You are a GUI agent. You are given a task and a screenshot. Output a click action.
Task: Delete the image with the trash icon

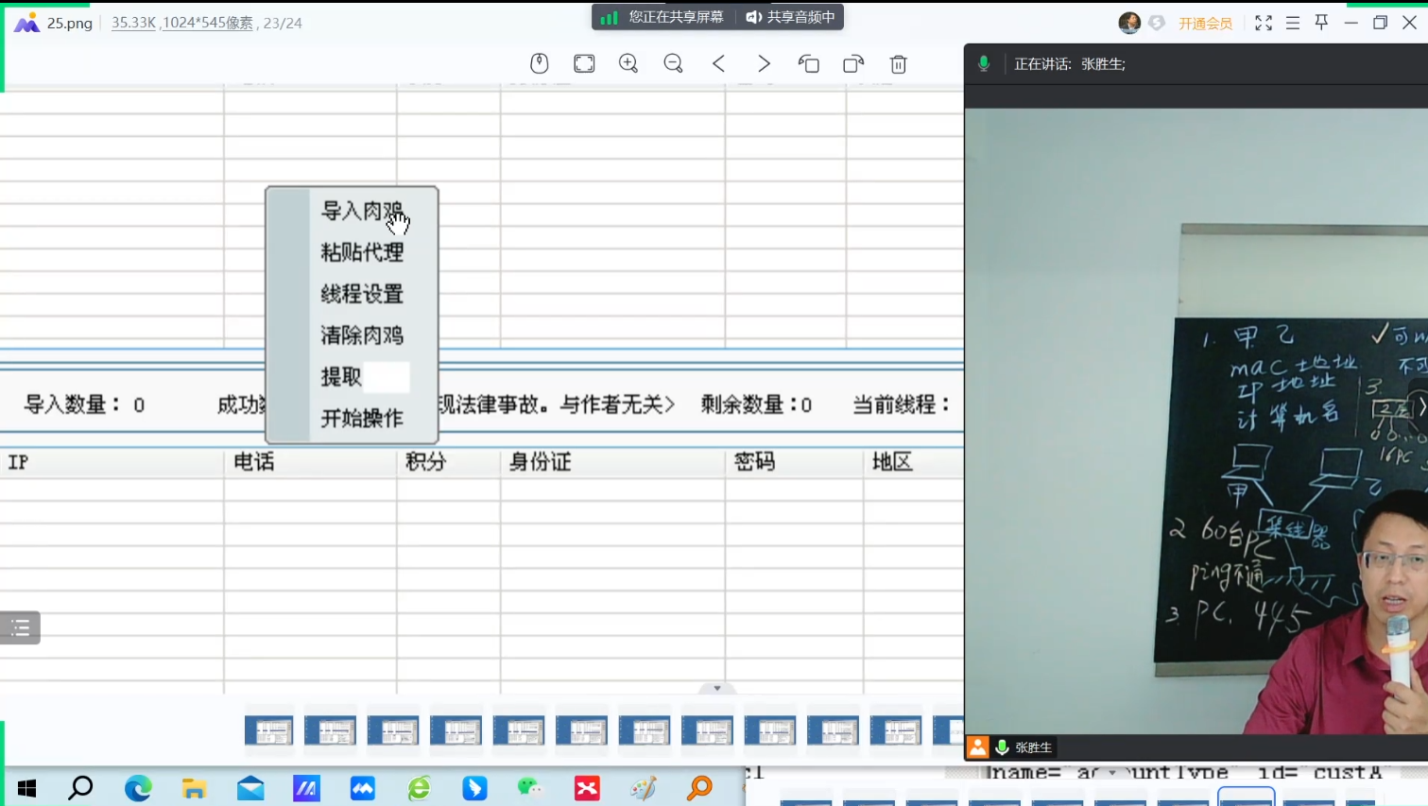coord(899,63)
